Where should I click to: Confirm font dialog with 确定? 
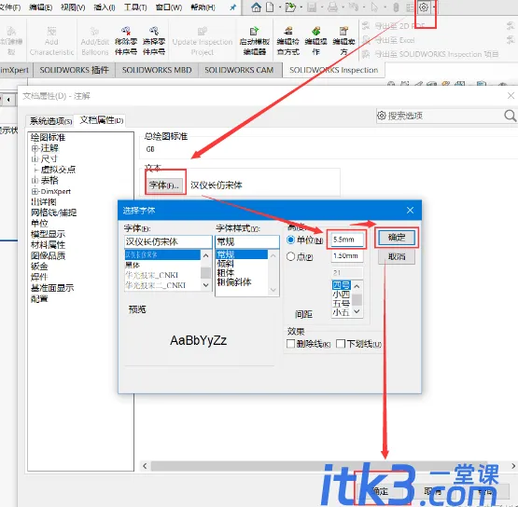click(x=397, y=237)
